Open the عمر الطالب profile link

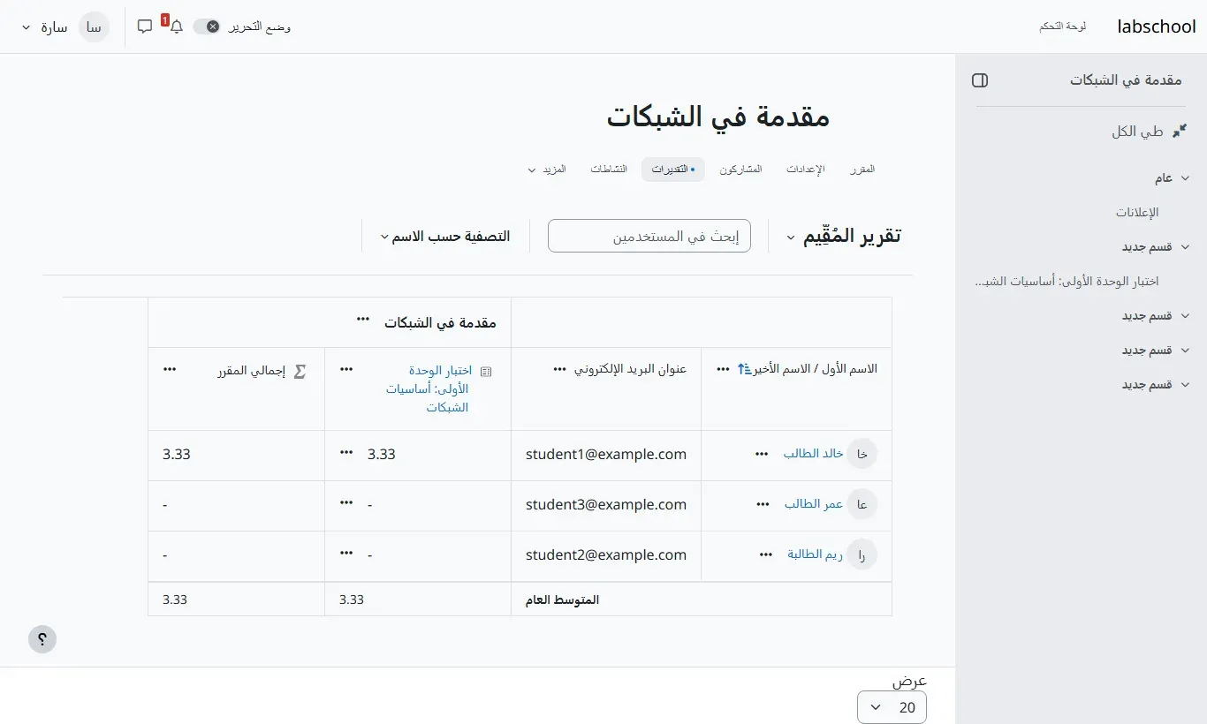814,504
